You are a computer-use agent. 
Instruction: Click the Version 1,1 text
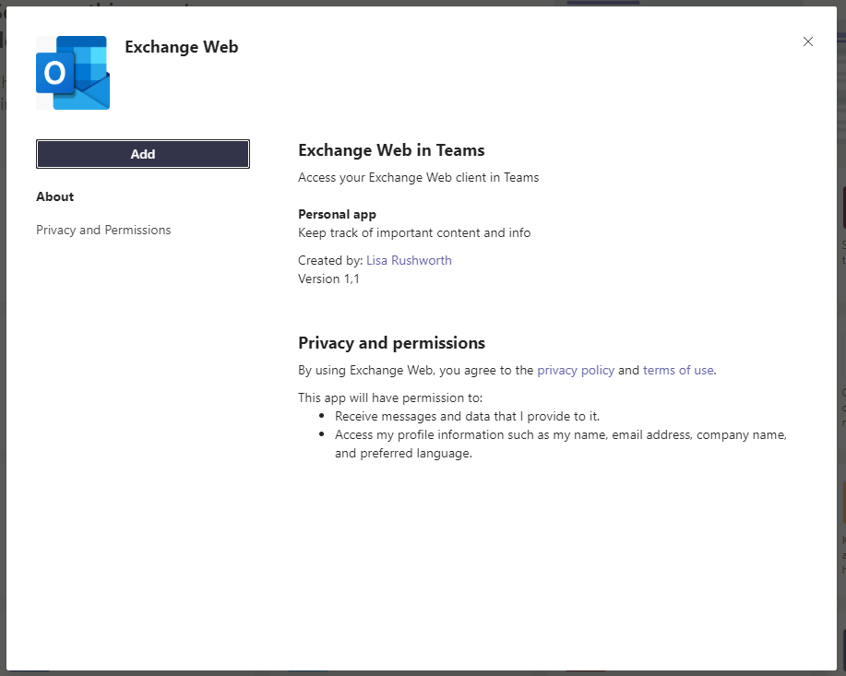tap(328, 279)
